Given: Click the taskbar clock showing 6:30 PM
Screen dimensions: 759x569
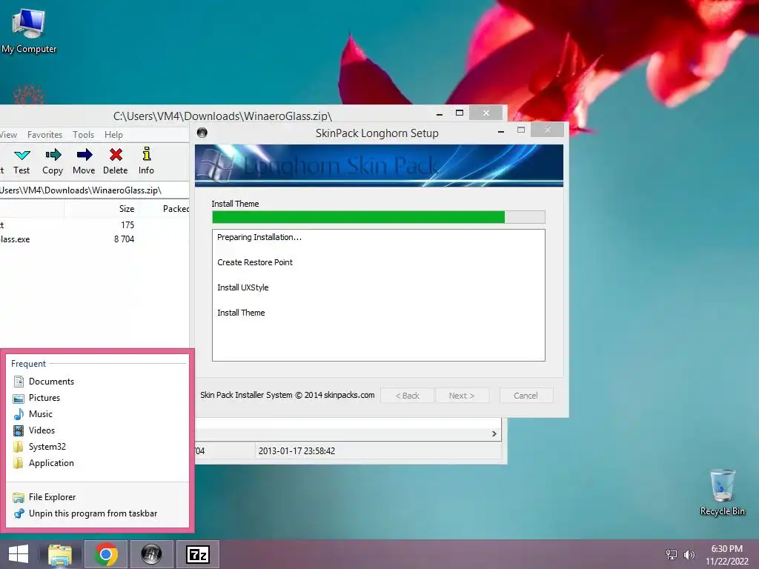Looking at the screenshot, I should point(726,555).
